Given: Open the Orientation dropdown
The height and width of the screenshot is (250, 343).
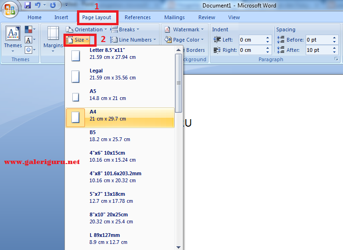Looking at the screenshot, I should click(x=87, y=29).
